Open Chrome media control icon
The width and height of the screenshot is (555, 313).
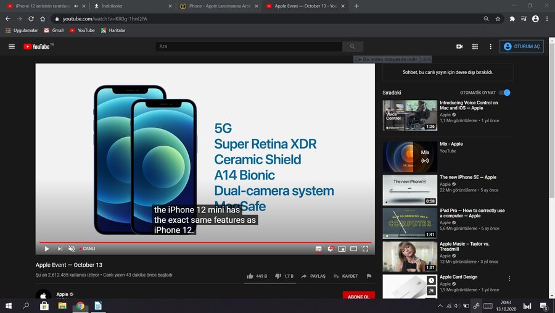point(524,19)
